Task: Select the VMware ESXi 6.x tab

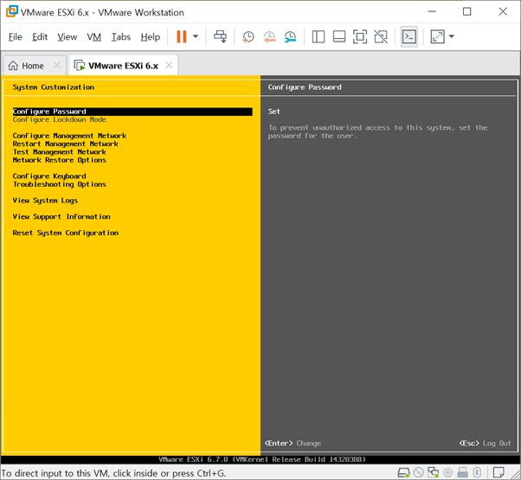Action: pos(123,66)
